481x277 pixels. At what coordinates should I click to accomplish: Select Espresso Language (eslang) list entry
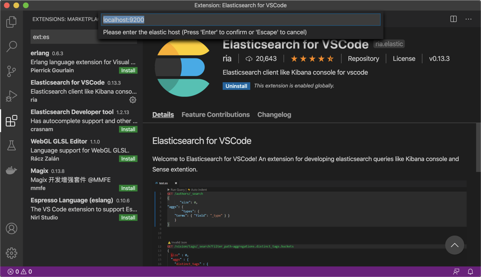tap(83, 209)
